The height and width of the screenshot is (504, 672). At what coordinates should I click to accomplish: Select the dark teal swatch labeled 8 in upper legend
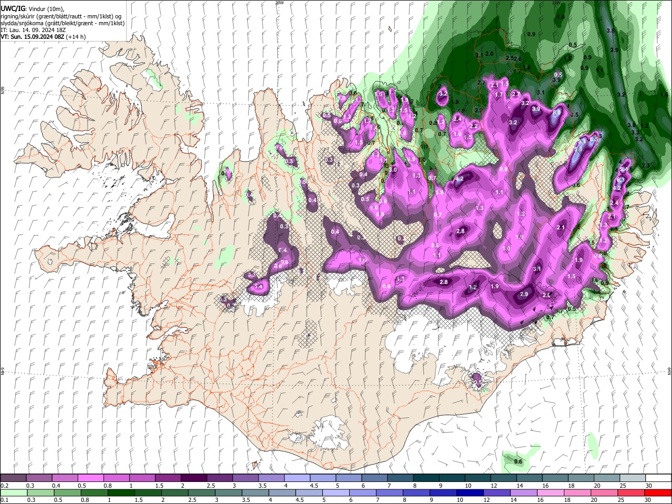(x=426, y=478)
